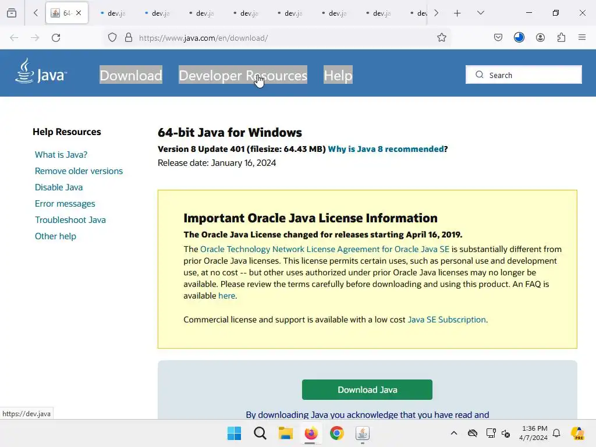This screenshot has height=447, width=596.
Task: Launch Chrome from taskbar
Action: coord(337,433)
